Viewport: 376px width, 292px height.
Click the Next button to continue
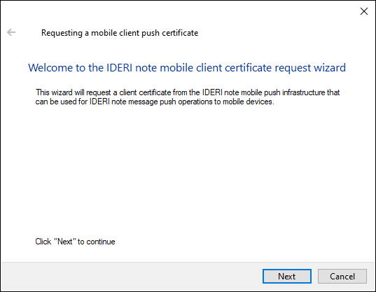[287, 276]
